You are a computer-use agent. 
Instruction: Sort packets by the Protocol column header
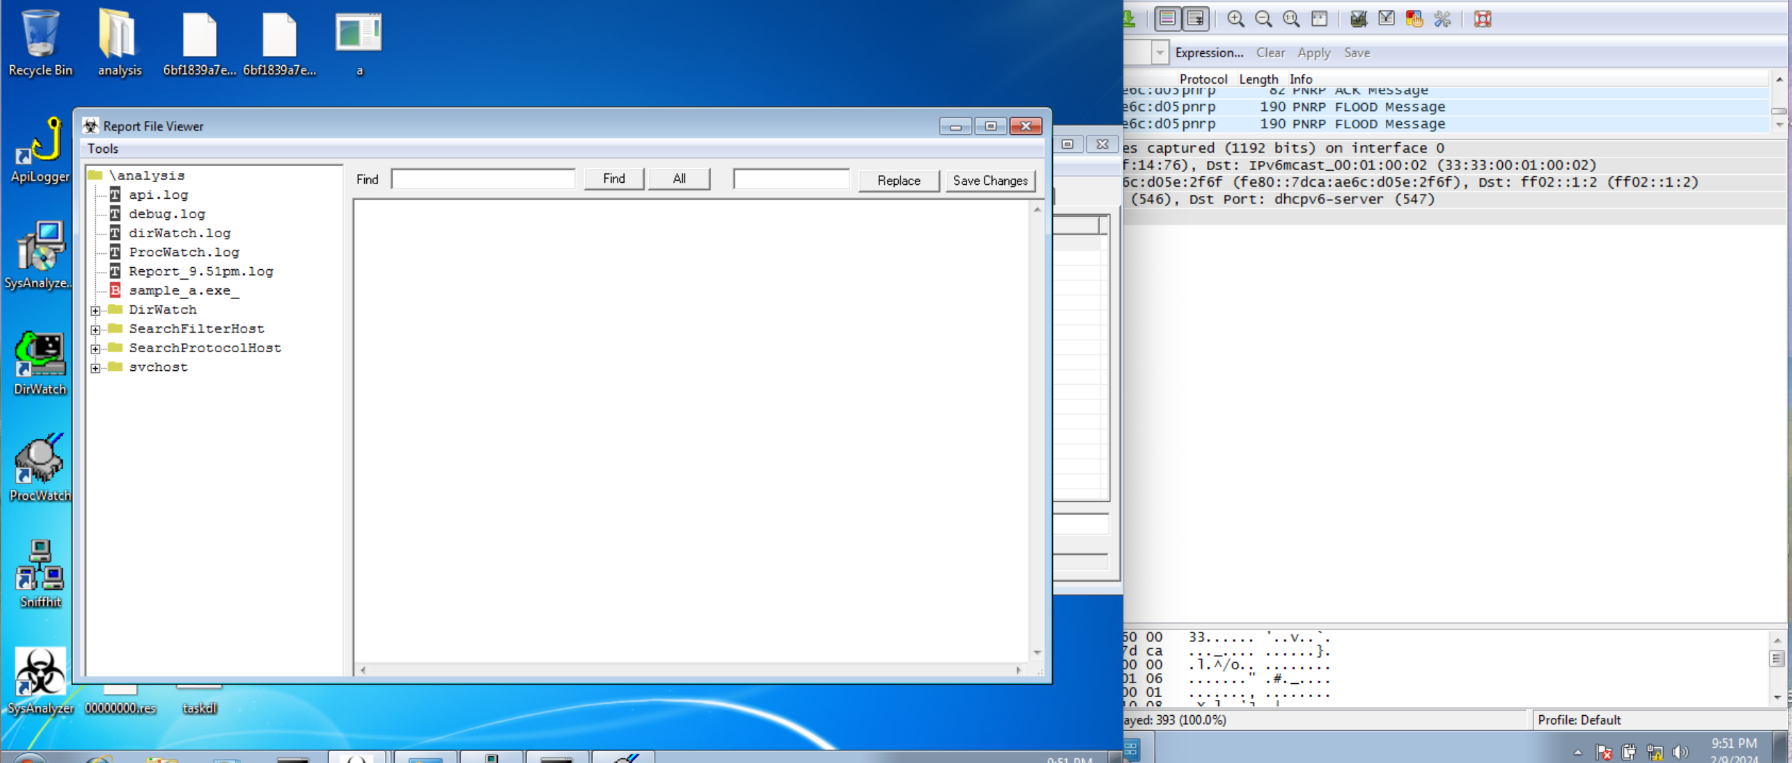click(x=1203, y=79)
